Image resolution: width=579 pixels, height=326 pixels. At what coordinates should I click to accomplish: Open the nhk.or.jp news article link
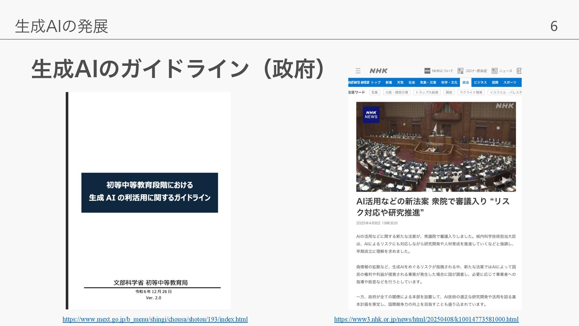(426, 319)
